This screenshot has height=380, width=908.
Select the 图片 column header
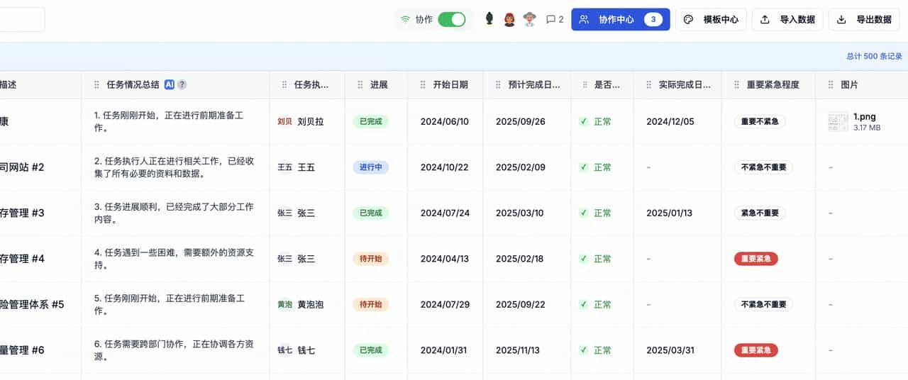(861, 84)
